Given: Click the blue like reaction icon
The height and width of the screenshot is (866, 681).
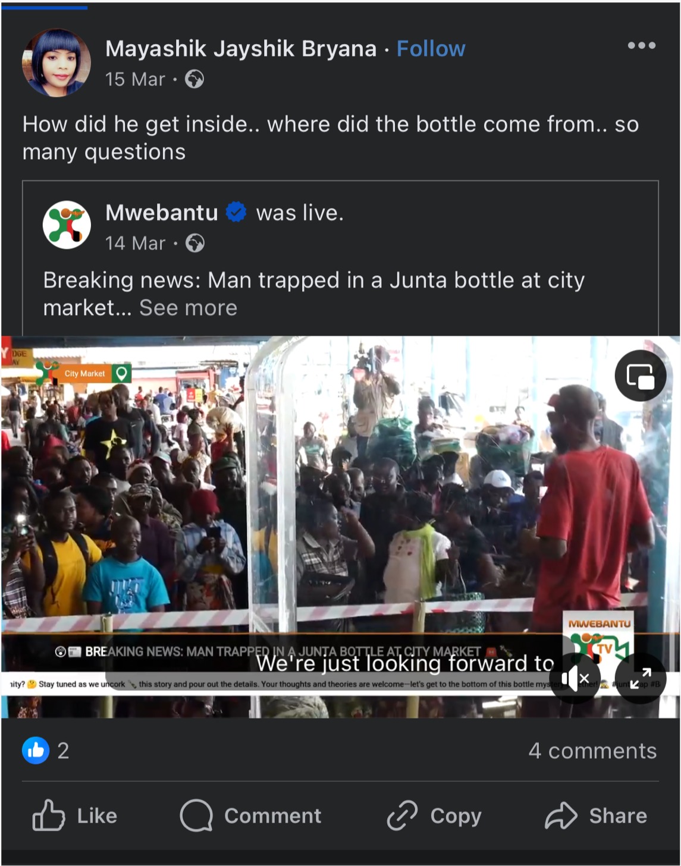Looking at the screenshot, I should [x=36, y=751].
